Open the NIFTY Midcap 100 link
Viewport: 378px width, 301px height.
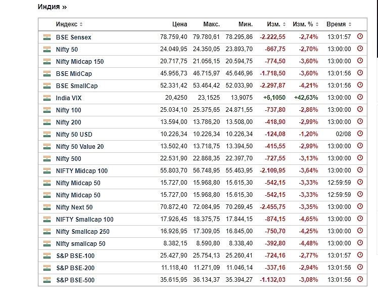tap(82, 171)
